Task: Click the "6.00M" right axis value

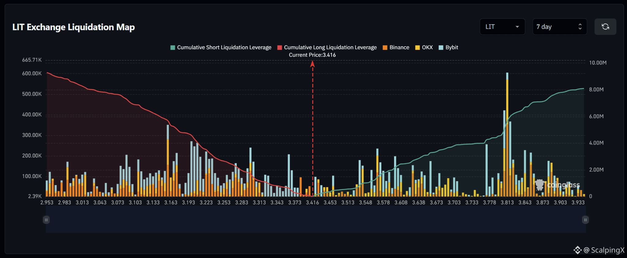Action: tap(596, 116)
